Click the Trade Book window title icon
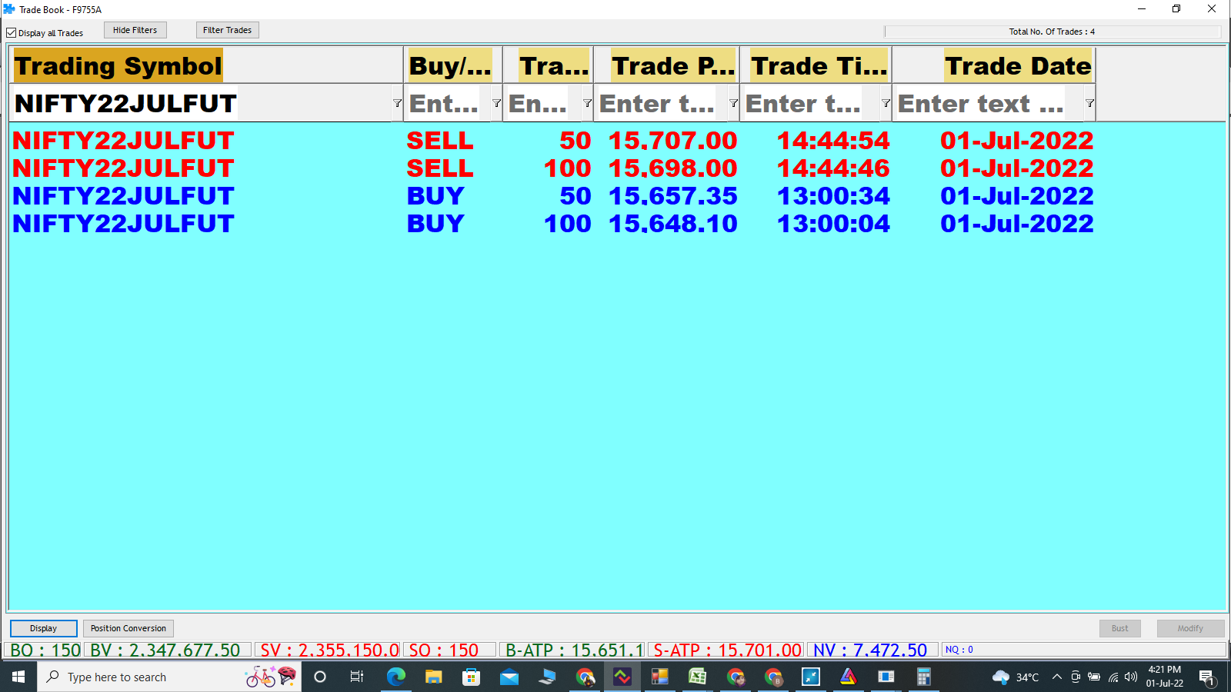Image resolution: width=1231 pixels, height=692 pixels. (x=9, y=9)
